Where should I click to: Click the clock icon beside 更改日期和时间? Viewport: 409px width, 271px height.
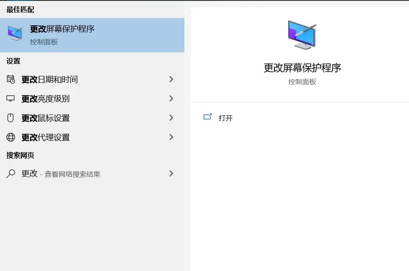point(11,79)
